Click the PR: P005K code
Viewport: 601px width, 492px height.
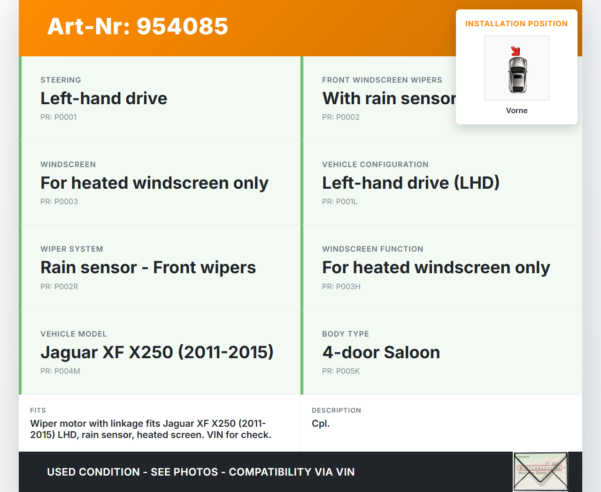pos(340,371)
